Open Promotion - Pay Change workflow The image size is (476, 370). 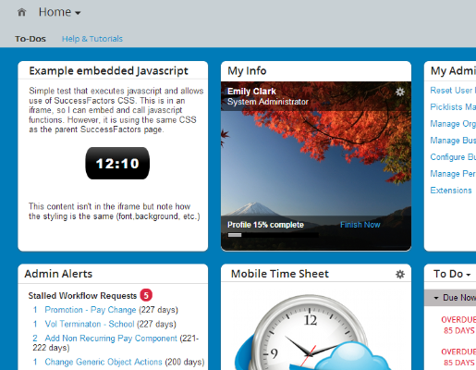click(x=91, y=310)
